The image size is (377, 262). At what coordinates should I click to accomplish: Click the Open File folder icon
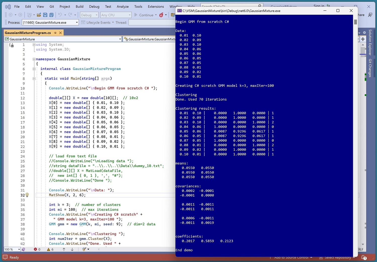click(39, 15)
